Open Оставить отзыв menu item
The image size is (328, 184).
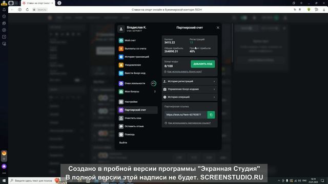coord(138,126)
